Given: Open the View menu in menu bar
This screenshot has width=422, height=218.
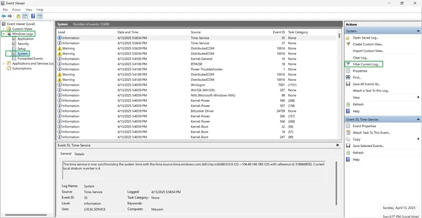Looking at the screenshot, I should (29, 10).
